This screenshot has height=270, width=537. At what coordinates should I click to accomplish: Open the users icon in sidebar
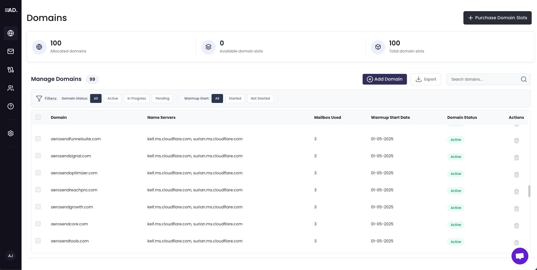pos(11,88)
